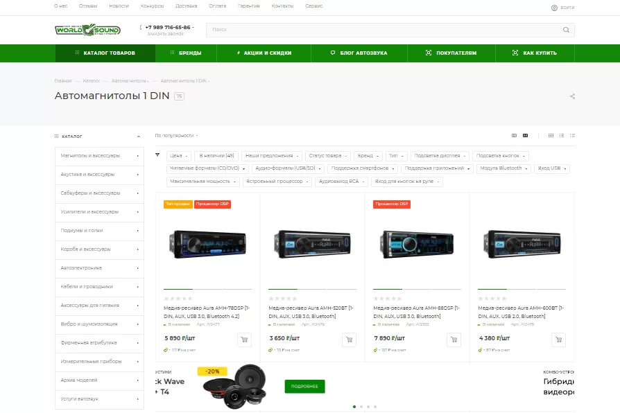Select the fourth banner carousel dot
Screen dimensions: 620x413
pos(375,407)
